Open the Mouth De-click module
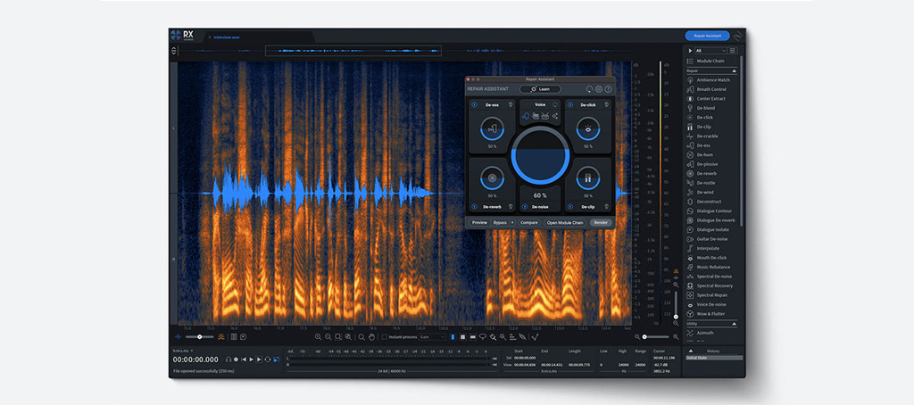The height and width of the screenshot is (405, 914). [x=707, y=258]
